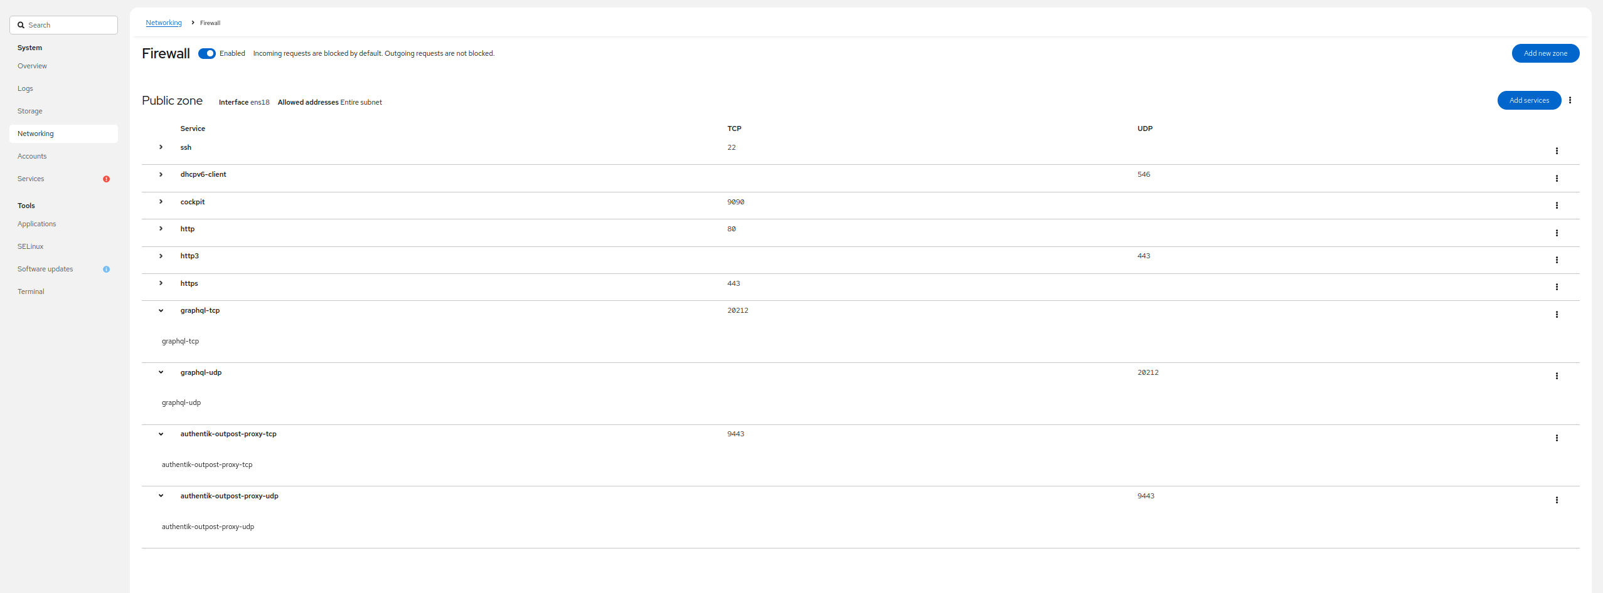Open kebab menu for https service row
Image resolution: width=1603 pixels, height=593 pixels.
pos(1557,287)
